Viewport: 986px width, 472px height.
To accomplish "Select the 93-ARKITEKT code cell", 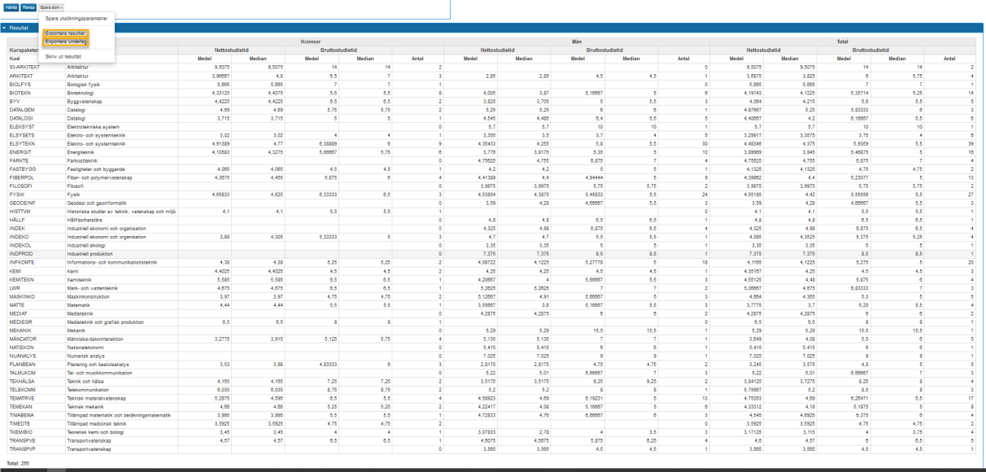I will click(x=24, y=67).
